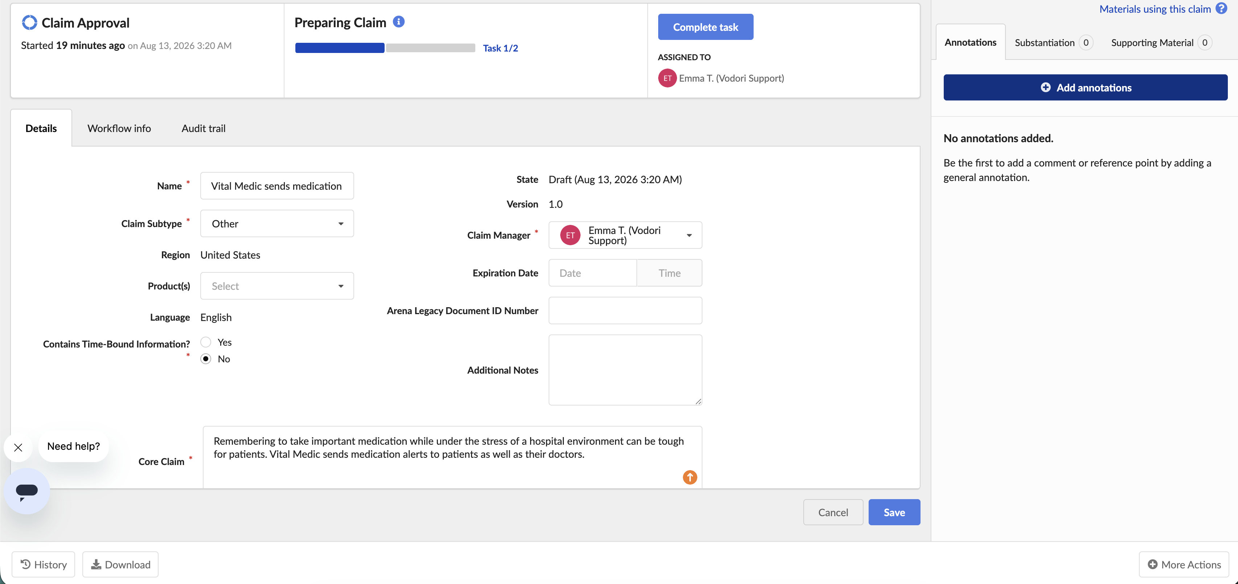
Task: Switch to the Details tab
Action: 41,128
